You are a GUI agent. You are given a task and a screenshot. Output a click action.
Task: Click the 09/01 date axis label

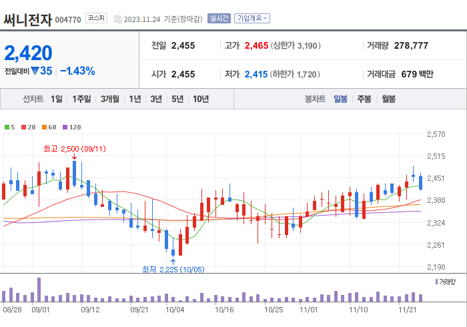41,310
